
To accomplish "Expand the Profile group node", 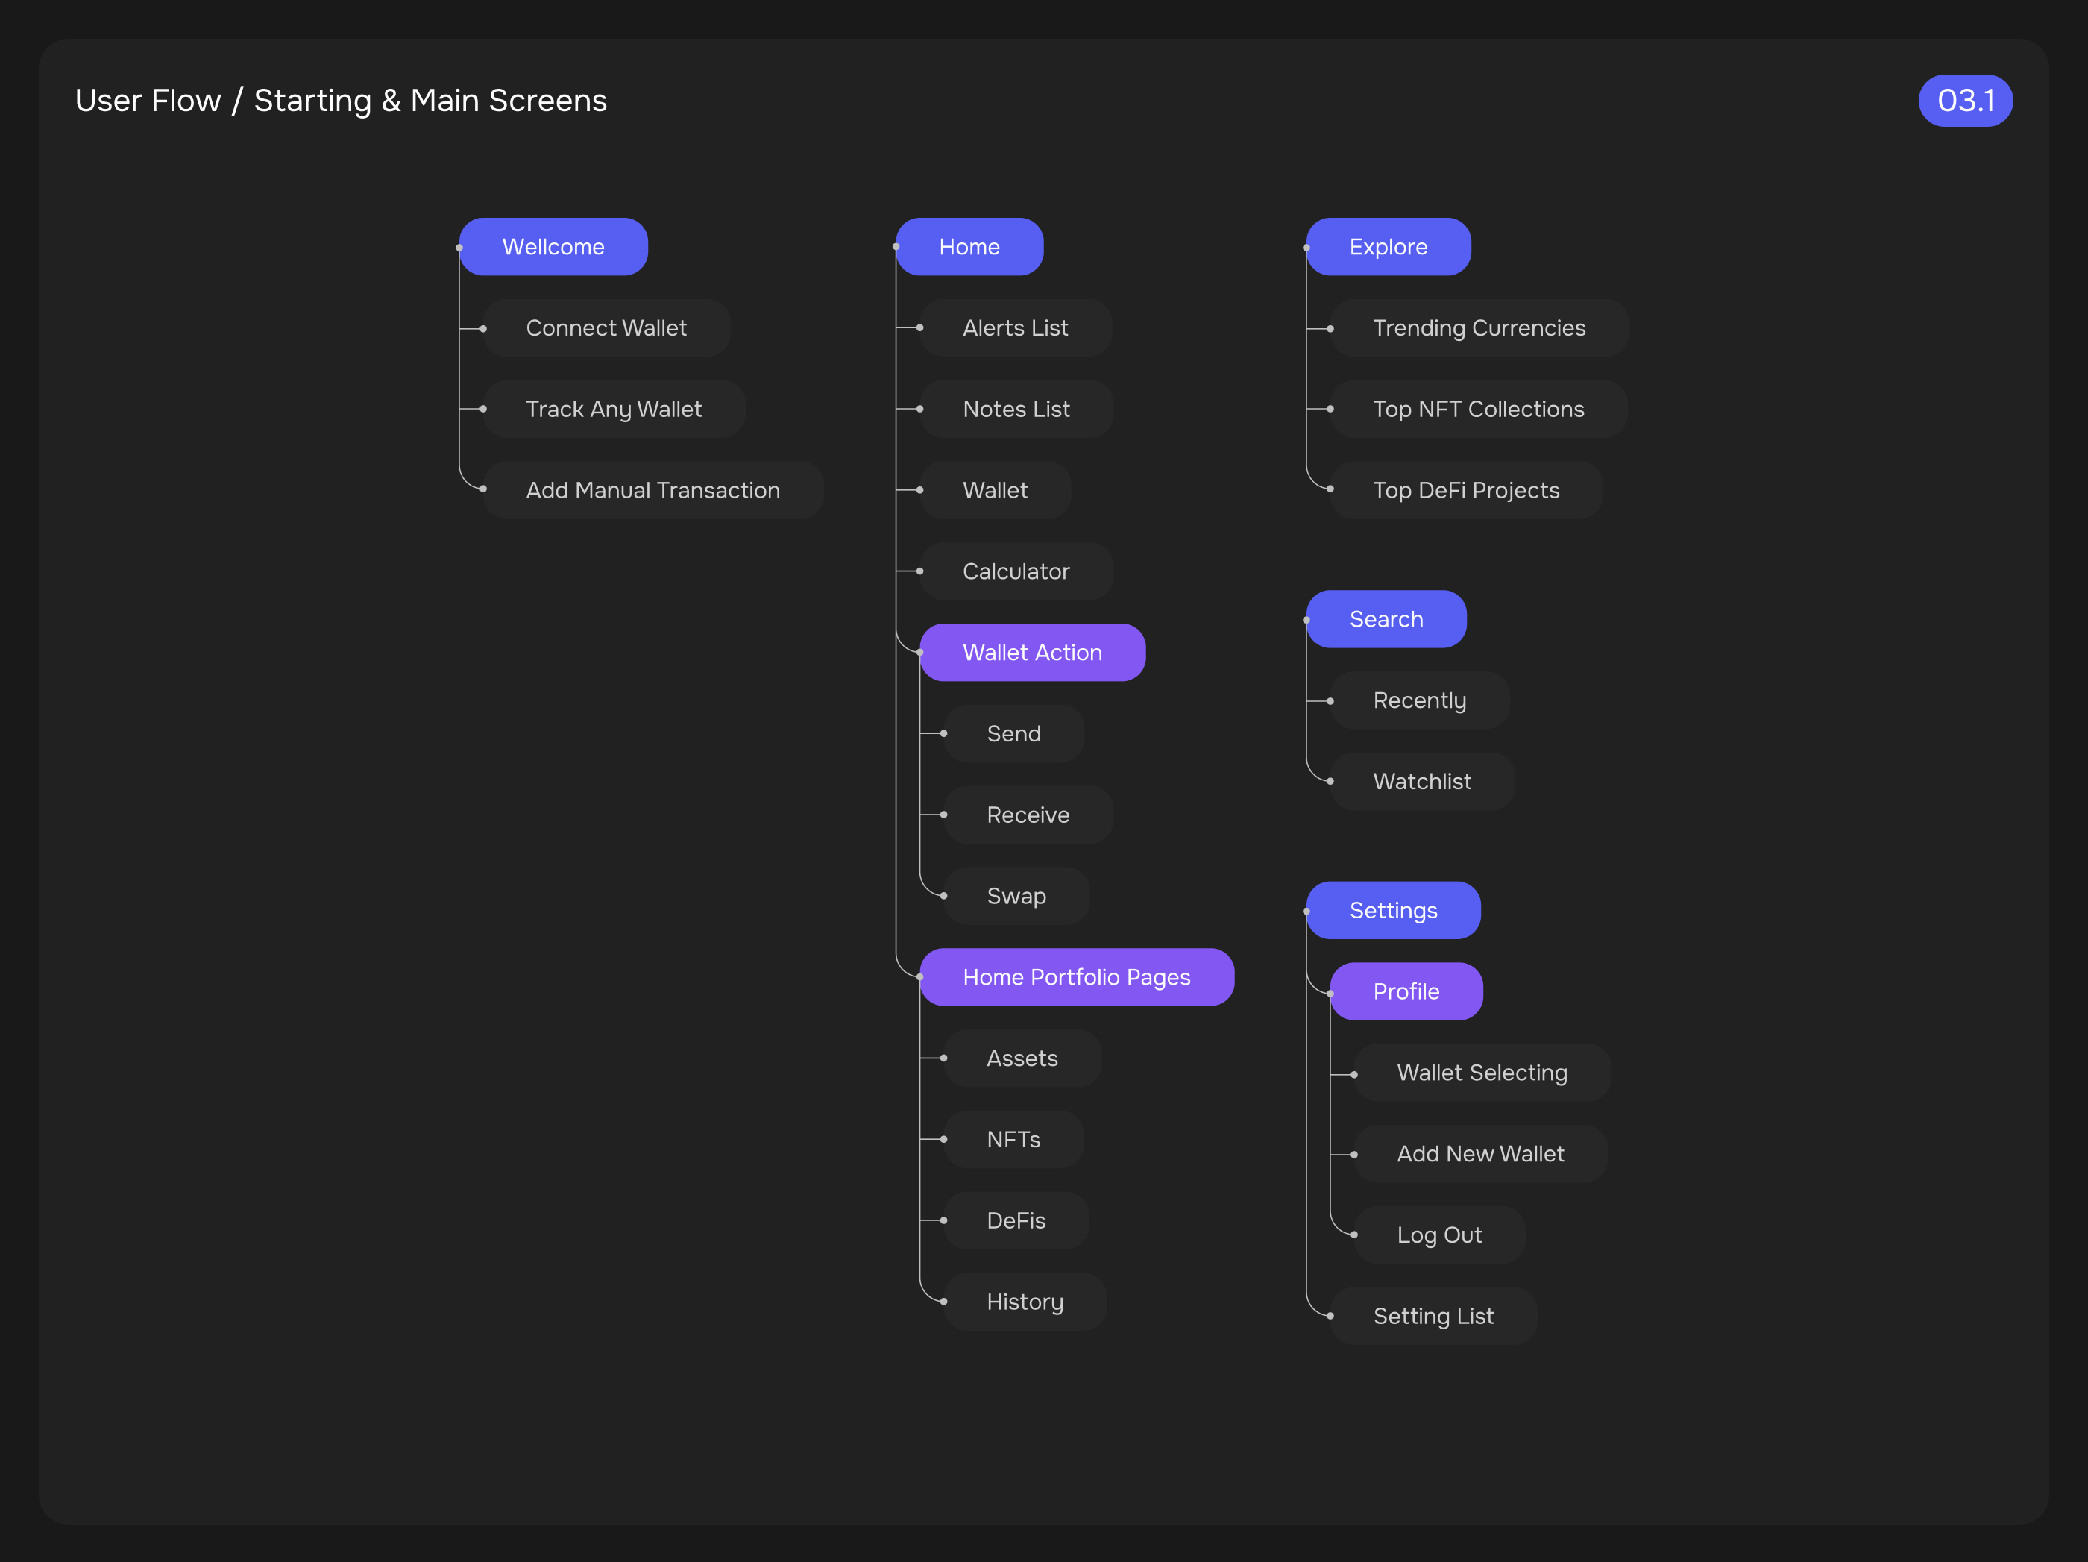I will point(1406,991).
